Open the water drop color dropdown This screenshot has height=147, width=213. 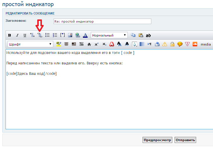click(134, 44)
